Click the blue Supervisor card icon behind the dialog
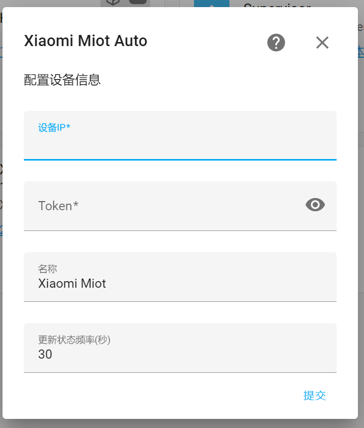364x428 pixels. (212, 4)
